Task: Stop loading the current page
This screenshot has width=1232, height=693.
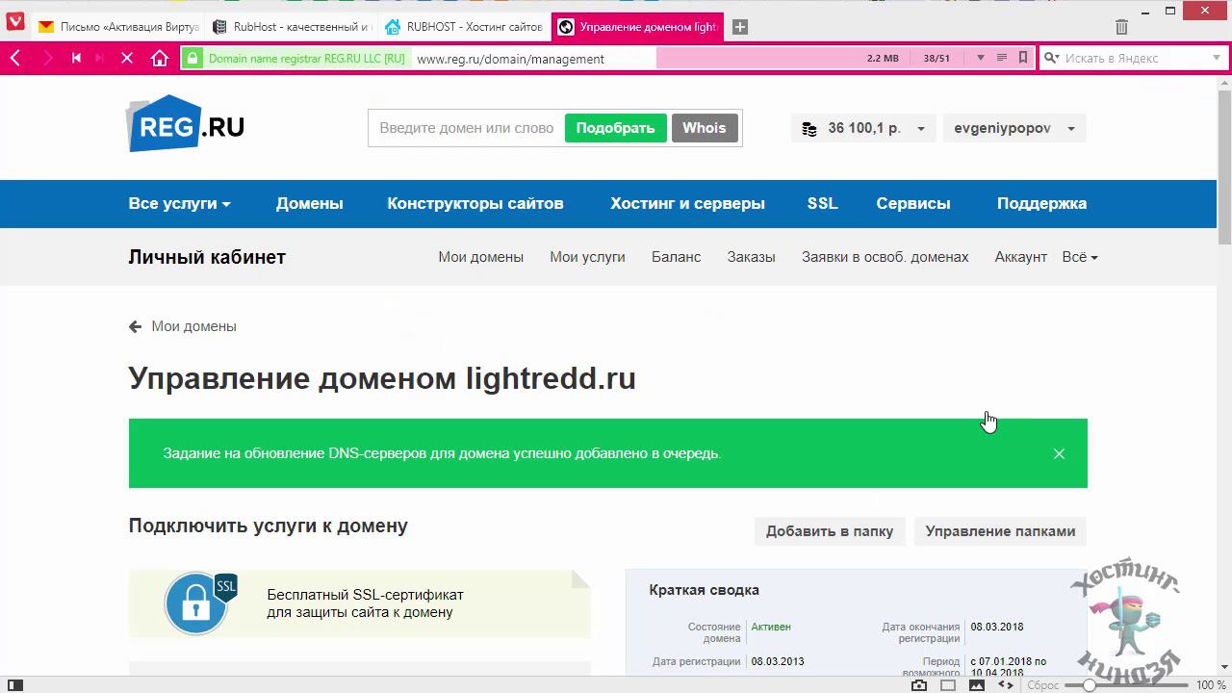Action: click(x=127, y=58)
